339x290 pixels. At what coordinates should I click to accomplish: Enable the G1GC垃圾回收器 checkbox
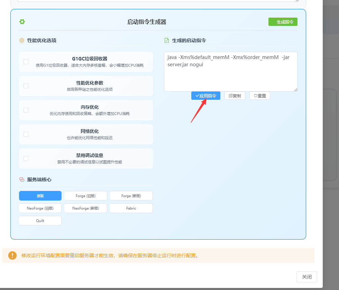coord(26,62)
